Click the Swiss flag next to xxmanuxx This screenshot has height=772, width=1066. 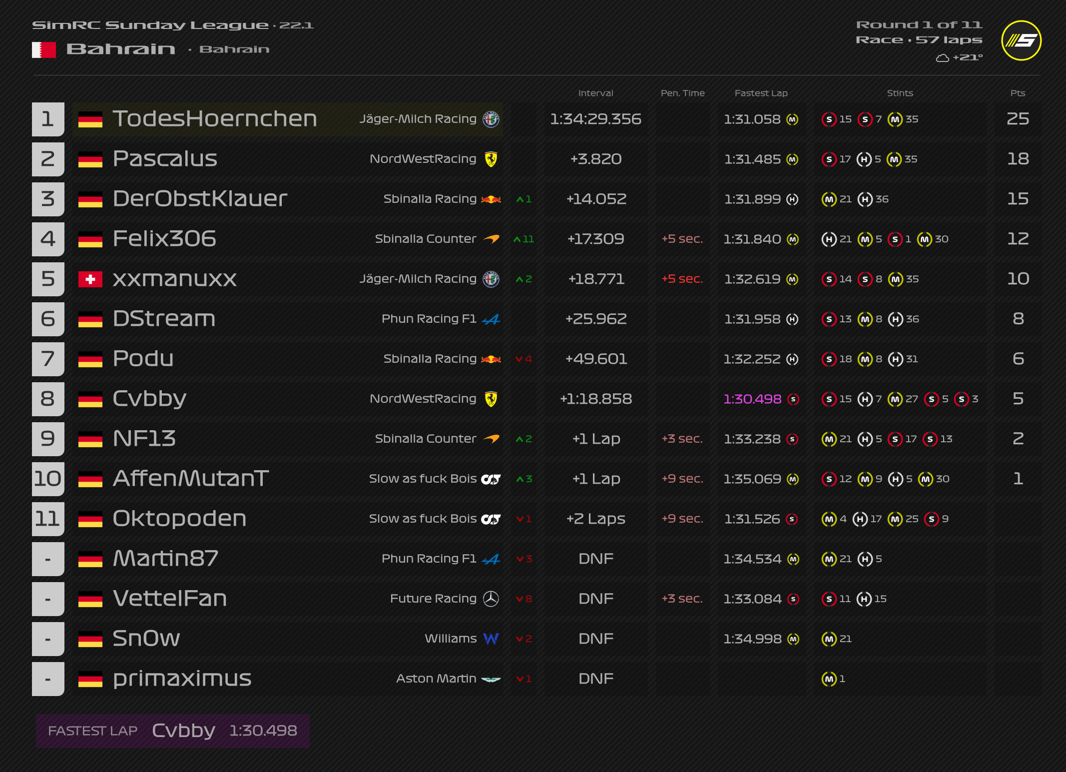tap(90, 279)
